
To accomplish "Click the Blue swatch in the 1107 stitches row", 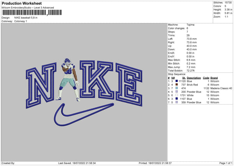I will pyautogui.click(x=177, y=99).
